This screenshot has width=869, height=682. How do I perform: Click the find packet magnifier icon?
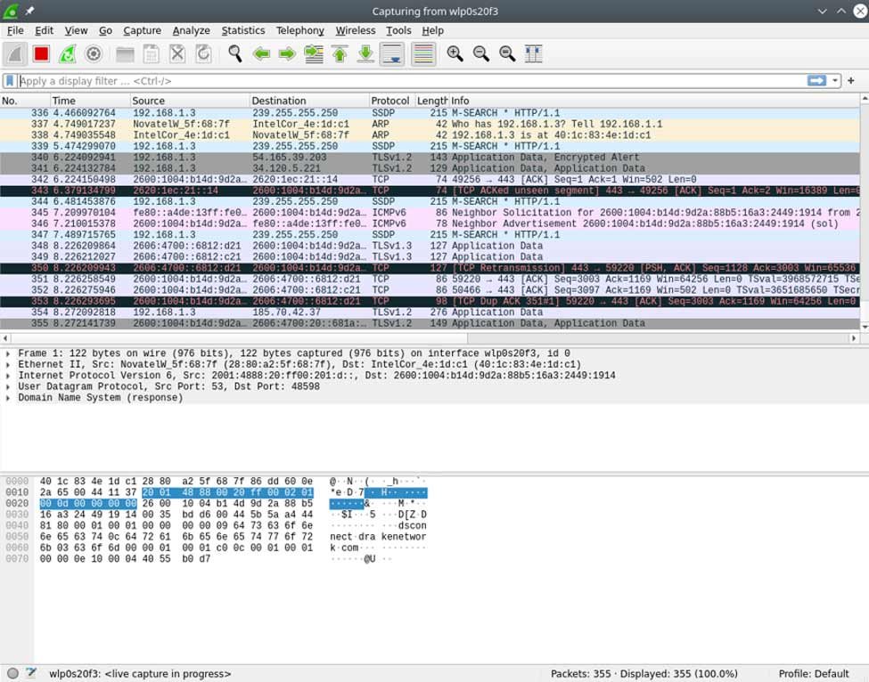[234, 53]
